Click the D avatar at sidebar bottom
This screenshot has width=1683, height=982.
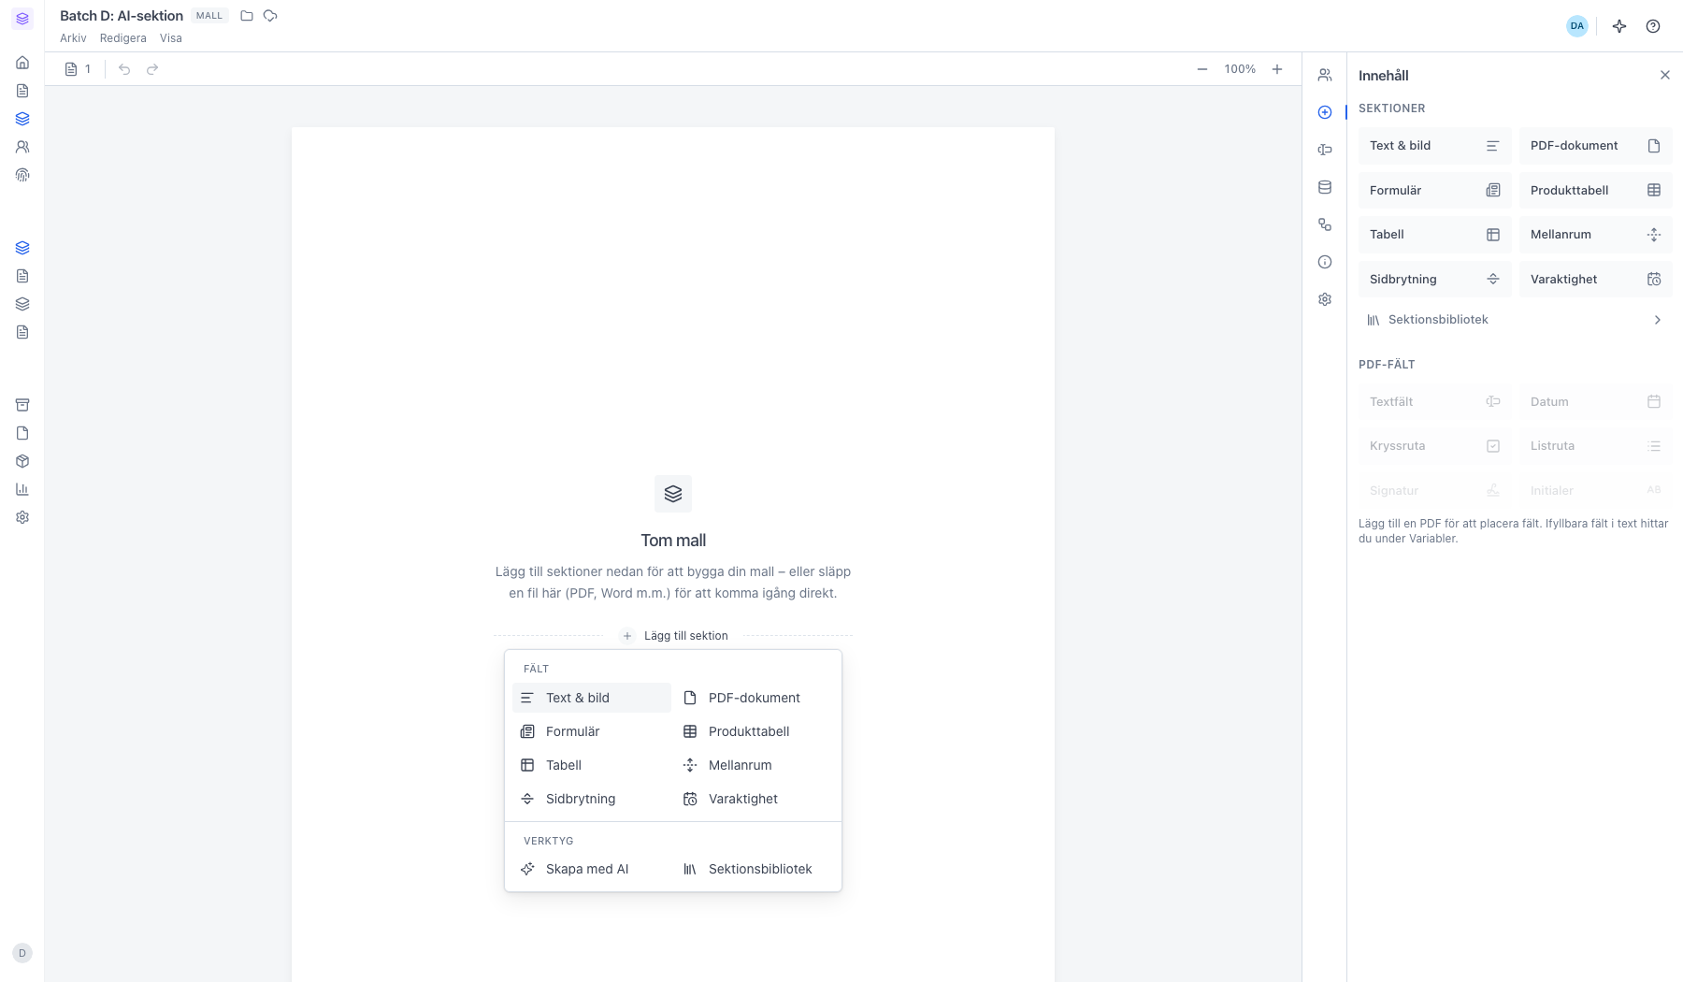tap(22, 953)
